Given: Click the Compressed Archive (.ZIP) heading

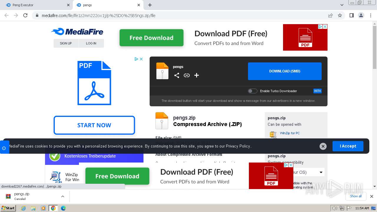Looking at the screenshot, I should tap(207, 124).
